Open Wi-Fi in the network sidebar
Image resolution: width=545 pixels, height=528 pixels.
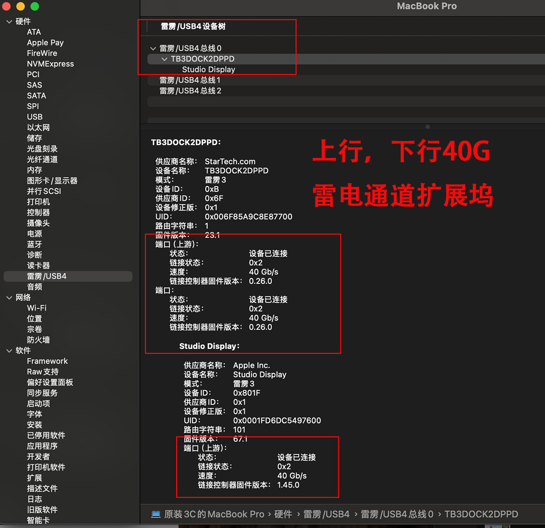37,308
